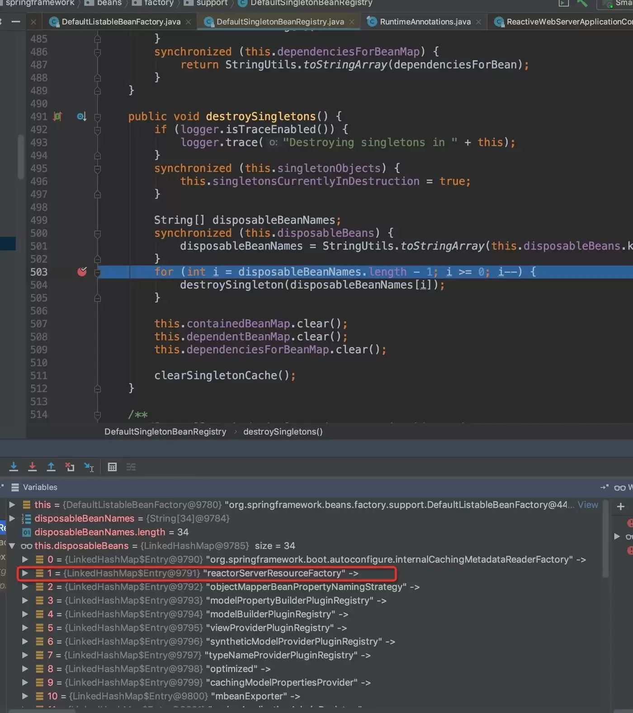
Task: Collapse the destroySingletons method fold marker
Action: 97,117
